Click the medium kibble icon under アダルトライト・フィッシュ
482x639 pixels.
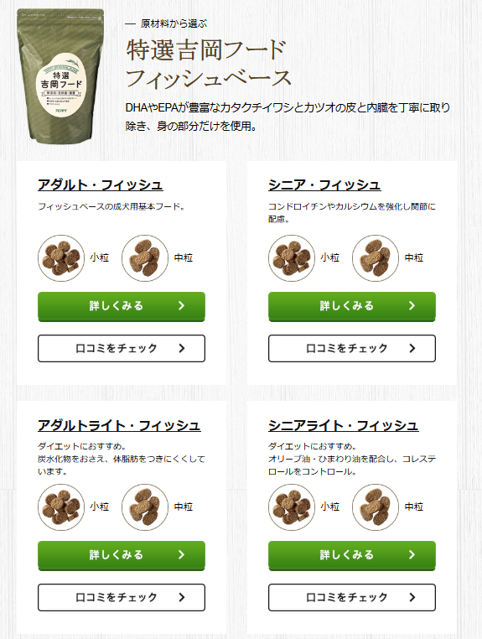145,507
